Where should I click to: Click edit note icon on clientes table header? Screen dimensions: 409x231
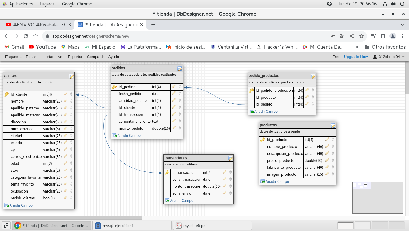pyautogui.click(x=71, y=76)
